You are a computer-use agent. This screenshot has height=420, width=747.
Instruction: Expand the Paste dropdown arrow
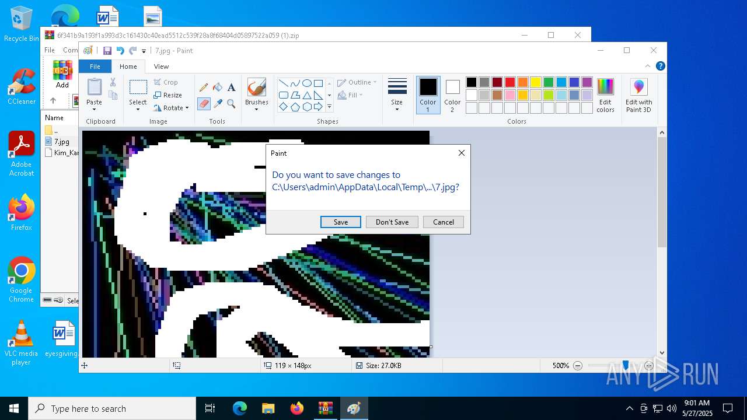click(x=94, y=109)
